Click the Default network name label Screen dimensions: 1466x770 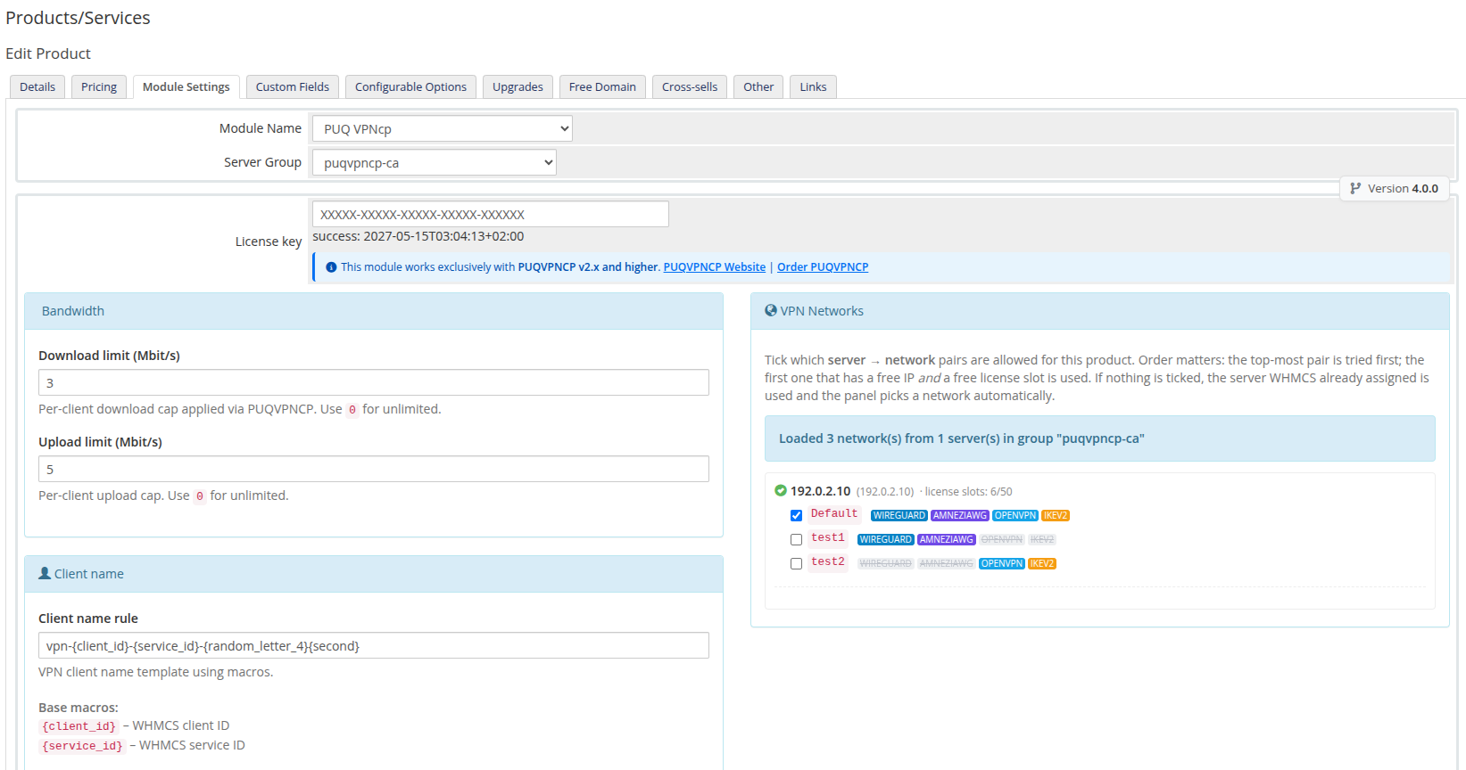(x=834, y=514)
